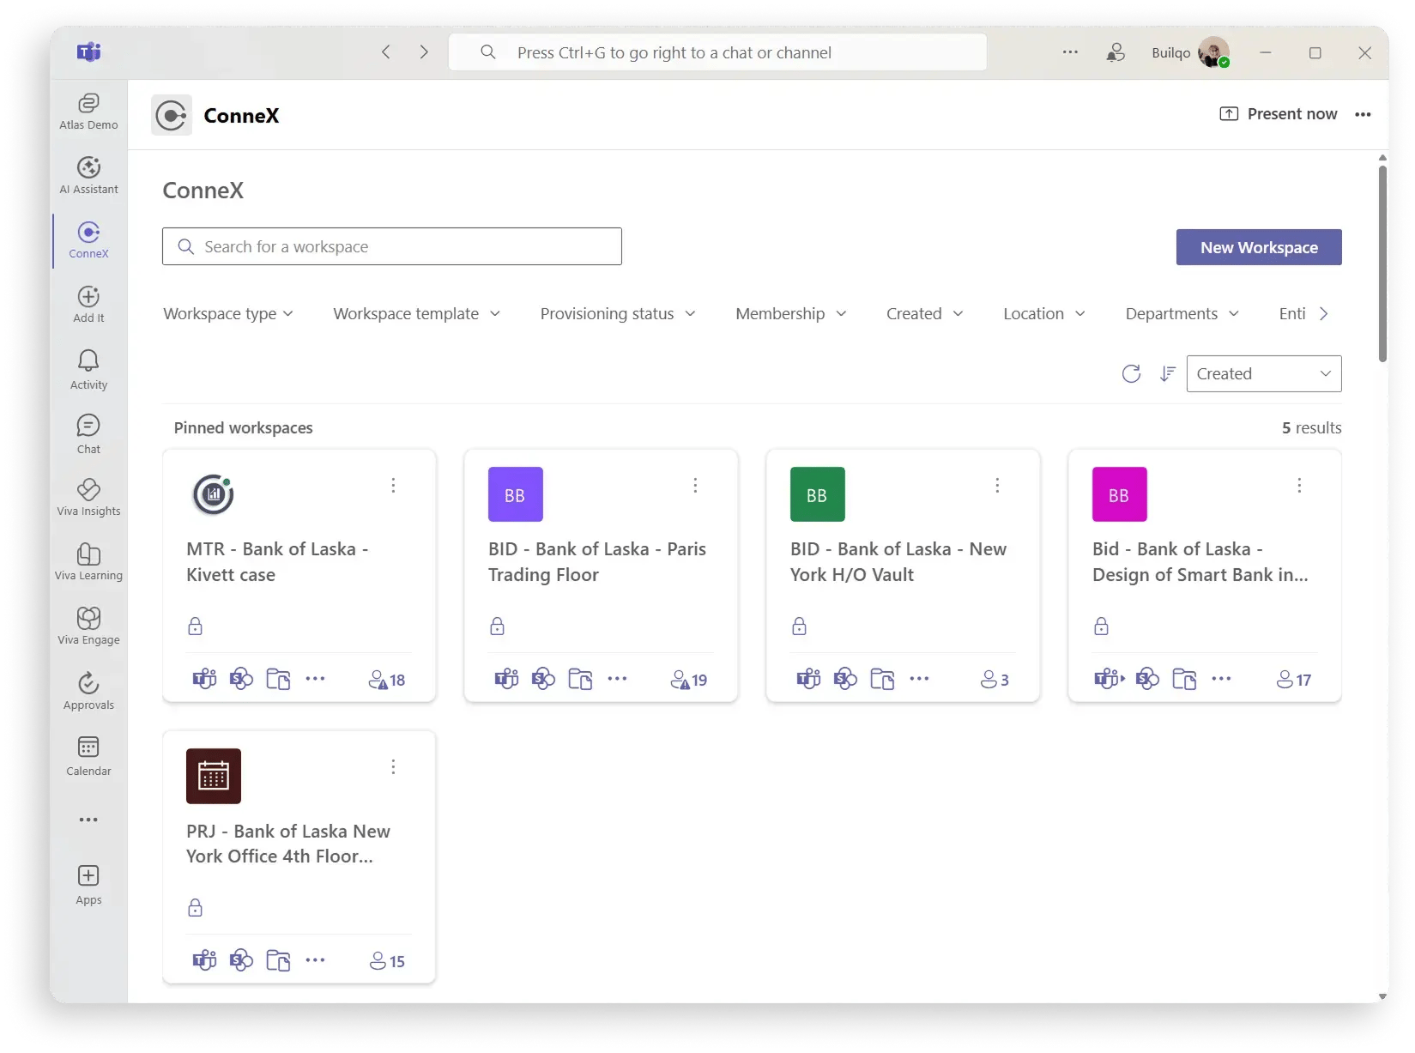Open the three-dot menu on the Smart Bank card
Image resolution: width=1415 pixels, height=1053 pixels.
(1299, 485)
